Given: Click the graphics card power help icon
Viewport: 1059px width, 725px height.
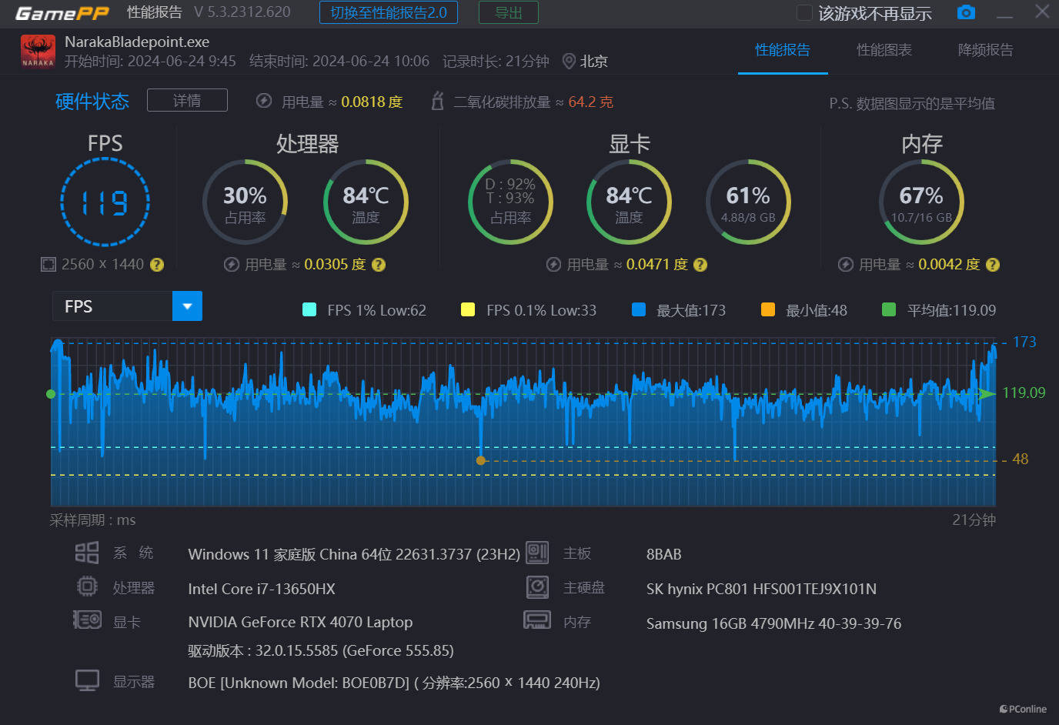Looking at the screenshot, I should (700, 265).
